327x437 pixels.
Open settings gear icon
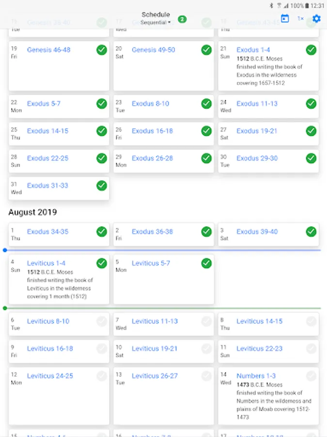pyautogui.click(x=316, y=18)
